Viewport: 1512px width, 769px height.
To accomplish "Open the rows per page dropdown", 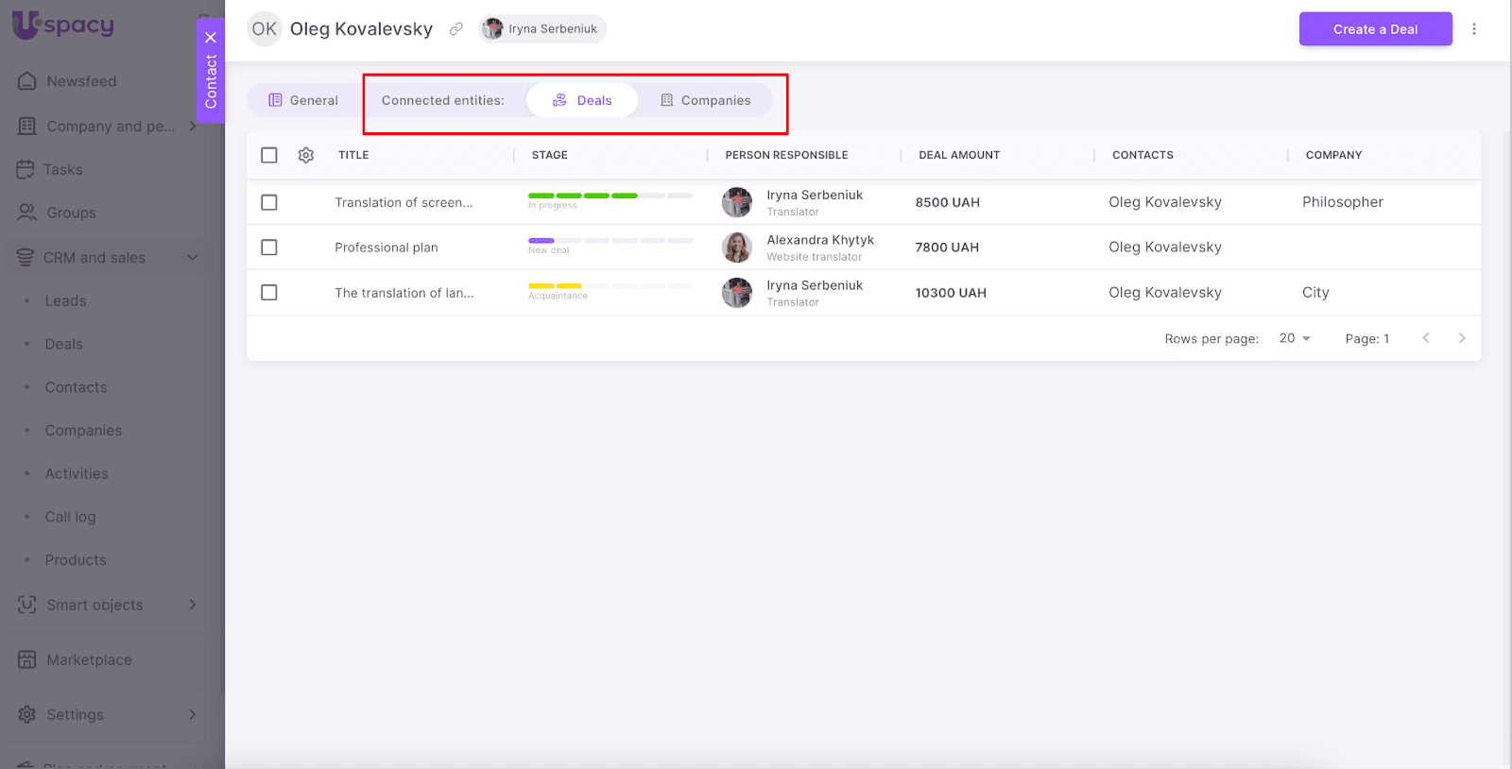I will (1295, 338).
